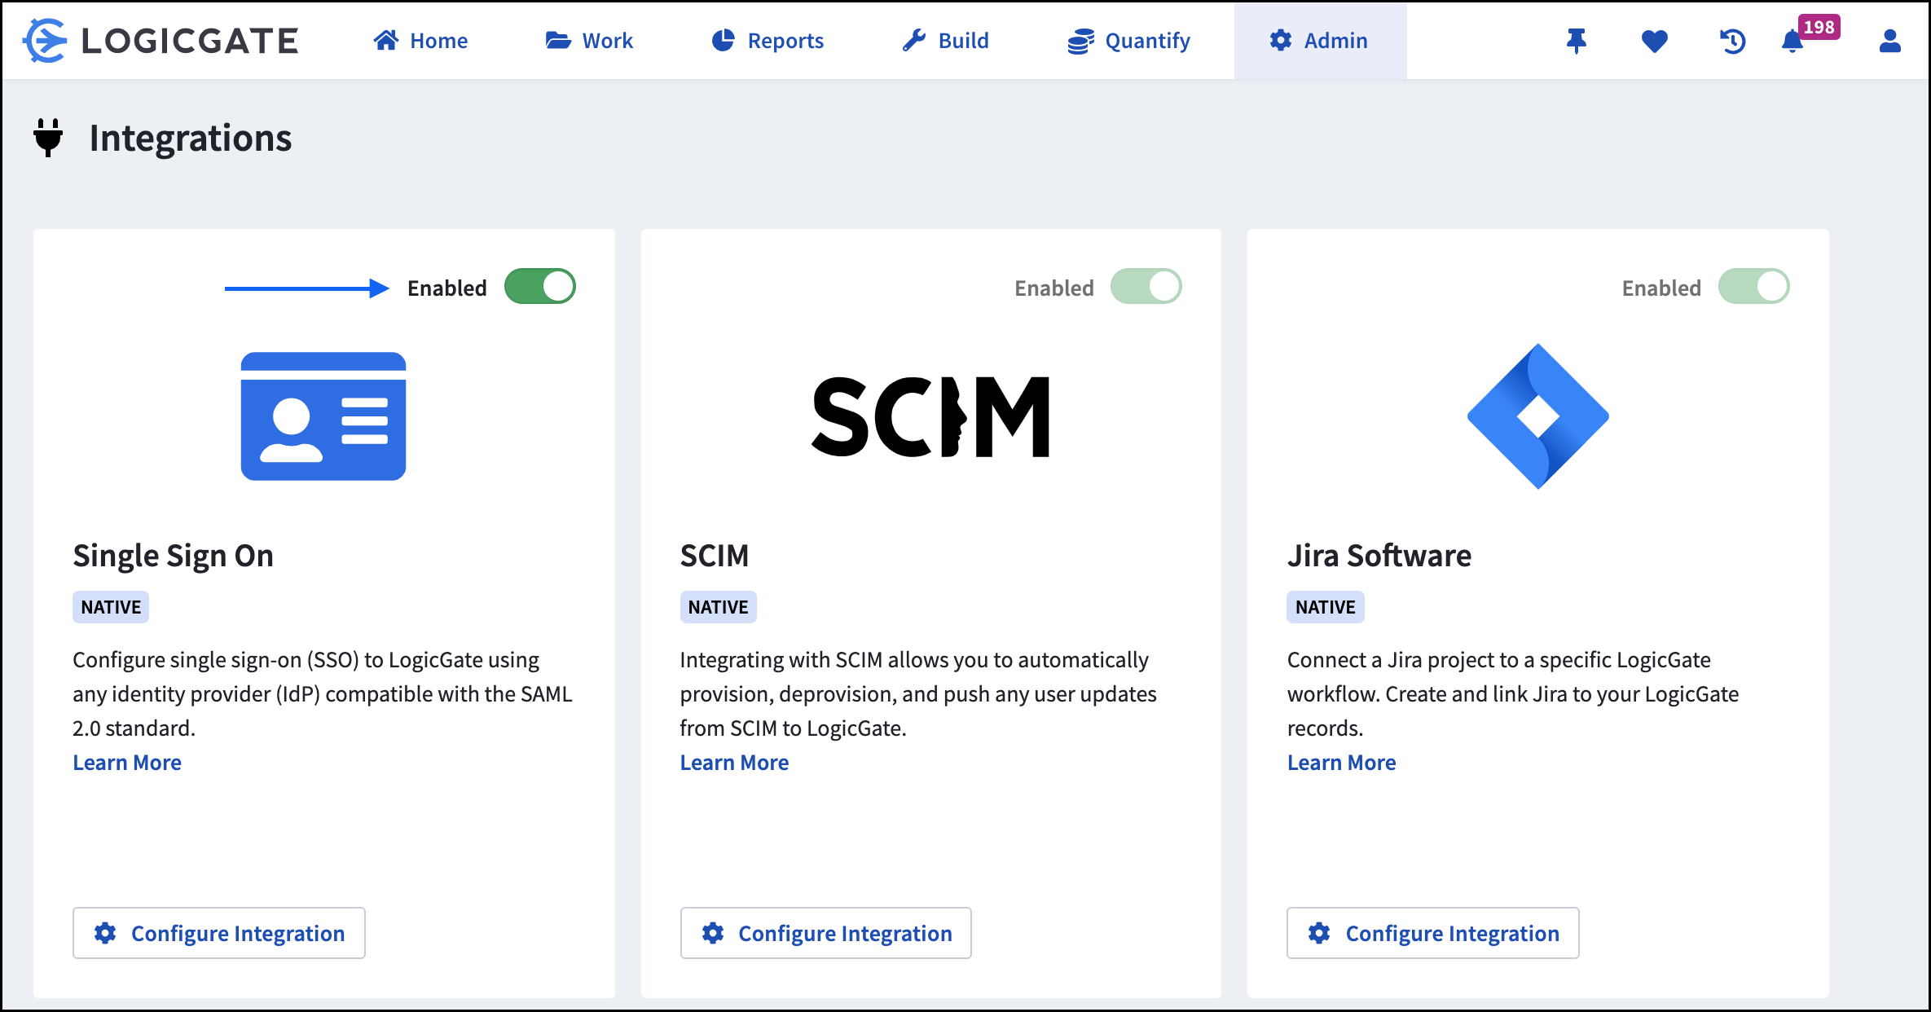Click the Build wrench icon
The image size is (1931, 1012).
(x=914, y=40)
